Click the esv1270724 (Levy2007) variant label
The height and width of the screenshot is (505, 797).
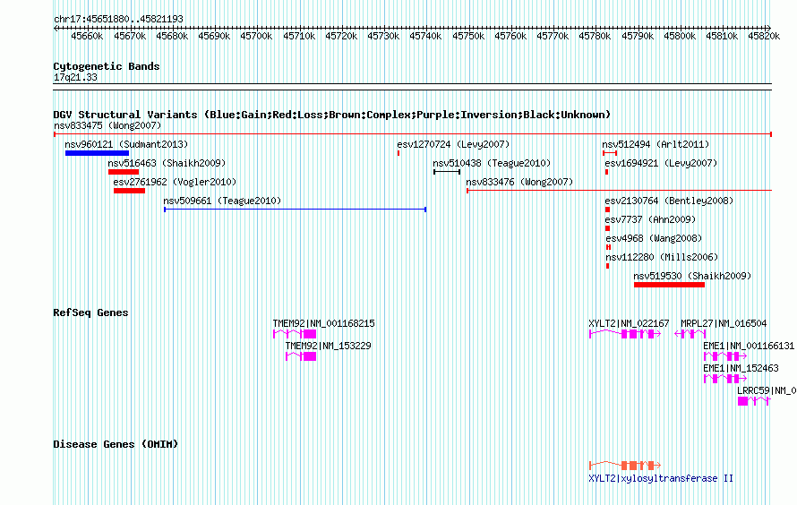453,144
